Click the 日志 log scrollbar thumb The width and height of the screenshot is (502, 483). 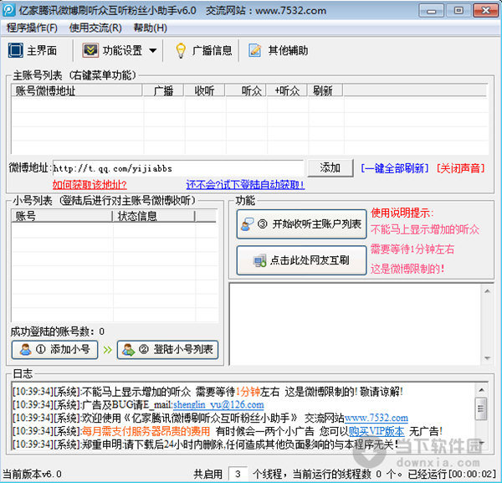[x=481, y=408]
